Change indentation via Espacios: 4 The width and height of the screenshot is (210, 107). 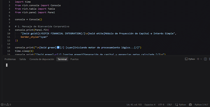point(150,105)
